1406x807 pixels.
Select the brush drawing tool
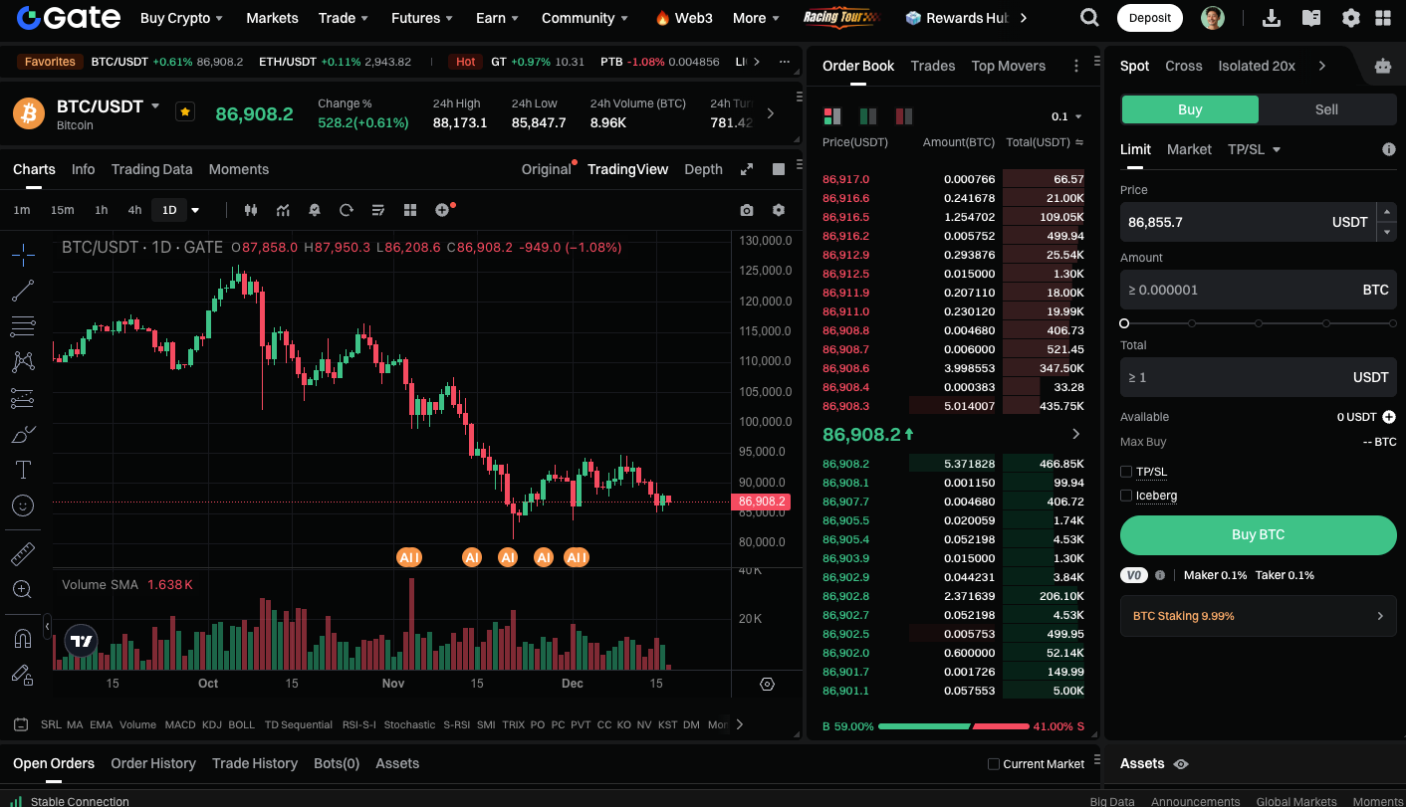[23, 434]
